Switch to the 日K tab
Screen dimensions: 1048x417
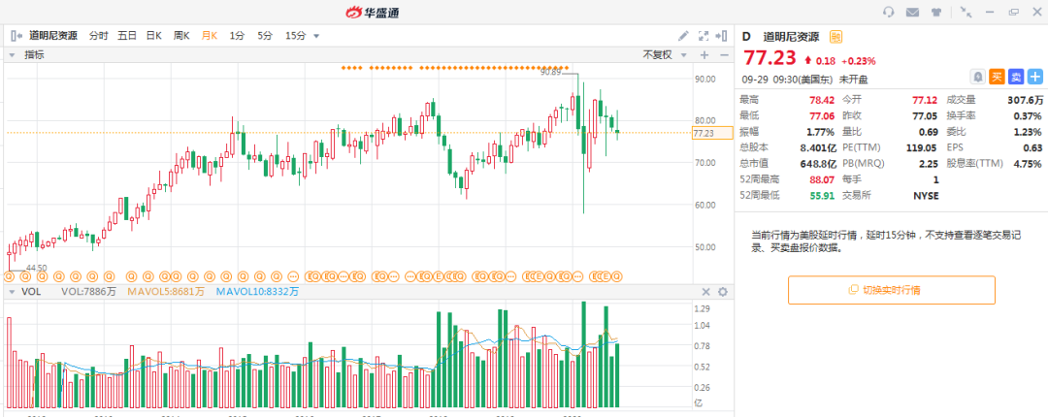pos(153,36)
